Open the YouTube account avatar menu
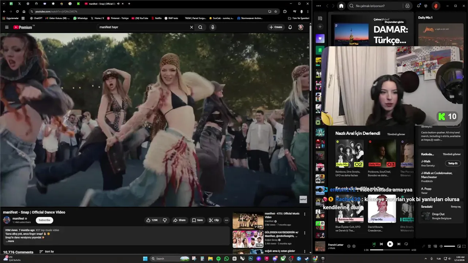Image resolution: width=468 pixels, height=263 pixels. [x=301, y=27]
